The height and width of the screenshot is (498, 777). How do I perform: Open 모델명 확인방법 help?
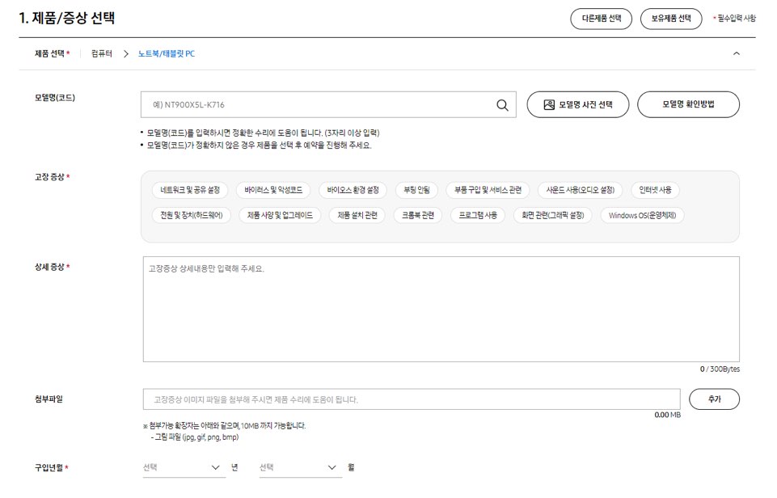click(x=688, y=103)
